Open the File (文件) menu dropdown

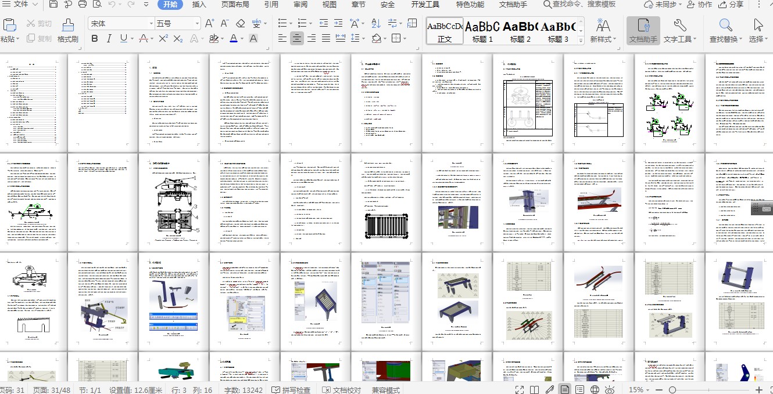coord(20,5)
